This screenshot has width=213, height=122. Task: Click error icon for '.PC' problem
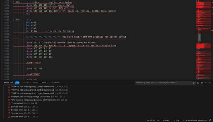click(x=9, y=100)
